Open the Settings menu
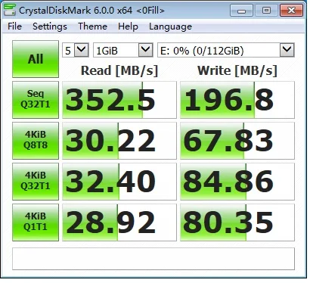 click(50, 26)
